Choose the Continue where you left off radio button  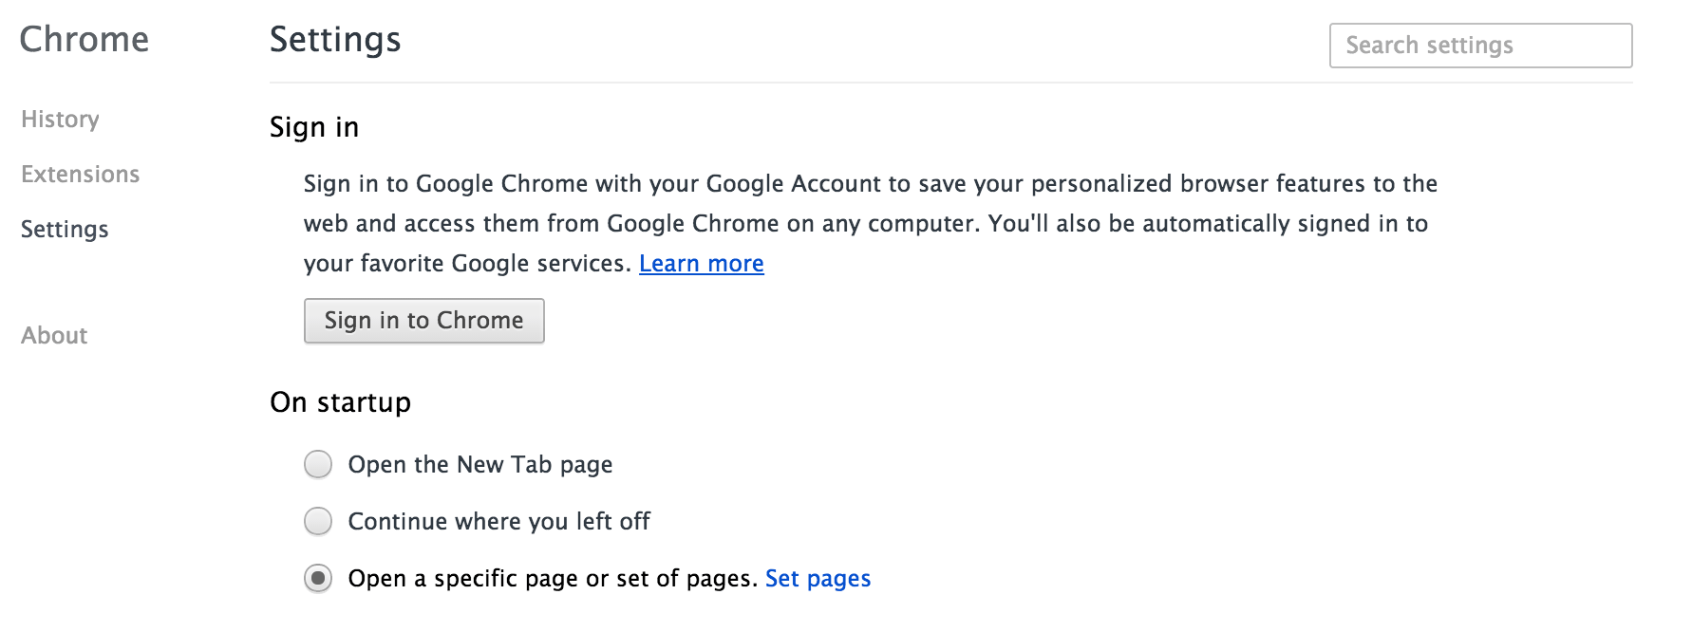[318, 522]
